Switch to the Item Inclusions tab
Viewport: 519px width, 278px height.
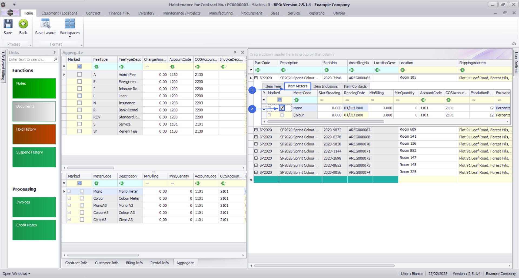(325, 86)
